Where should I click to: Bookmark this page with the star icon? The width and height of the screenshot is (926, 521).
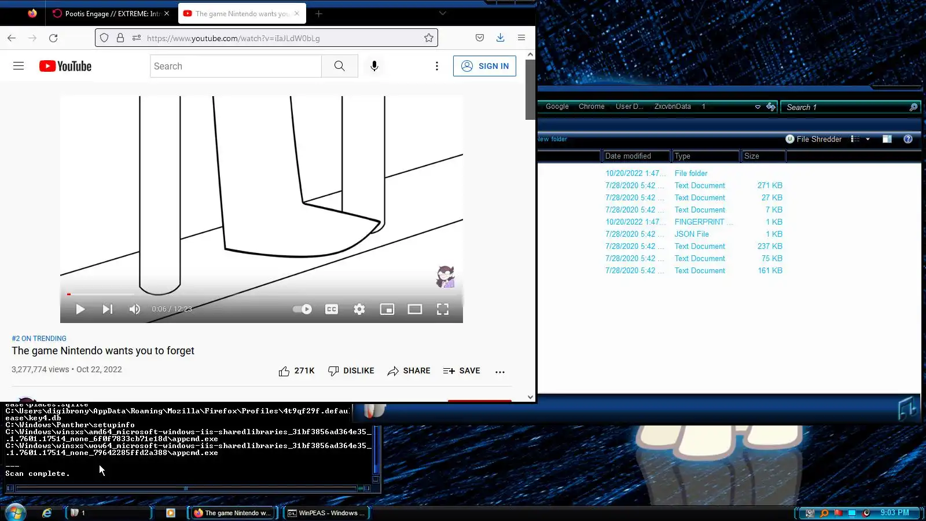[429, 38]
